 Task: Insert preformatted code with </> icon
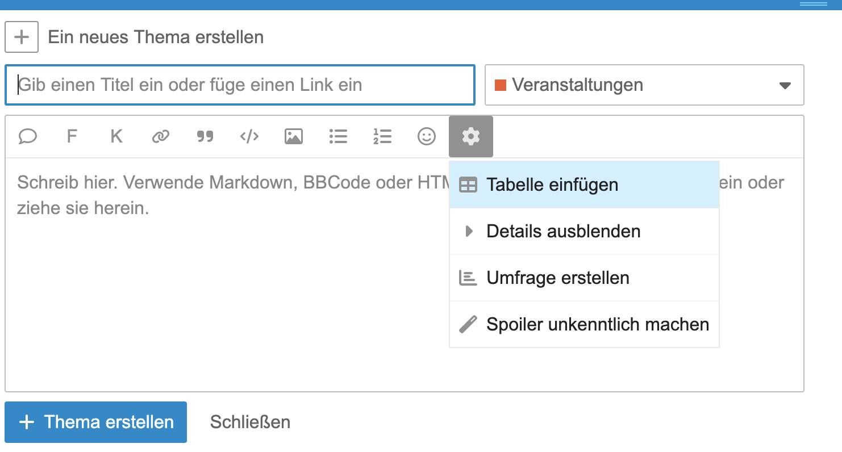(x=249, y=137)
